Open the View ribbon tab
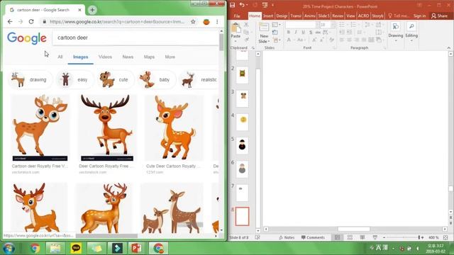Viewport: 454px width, 255px height. [x=350, y=16]
